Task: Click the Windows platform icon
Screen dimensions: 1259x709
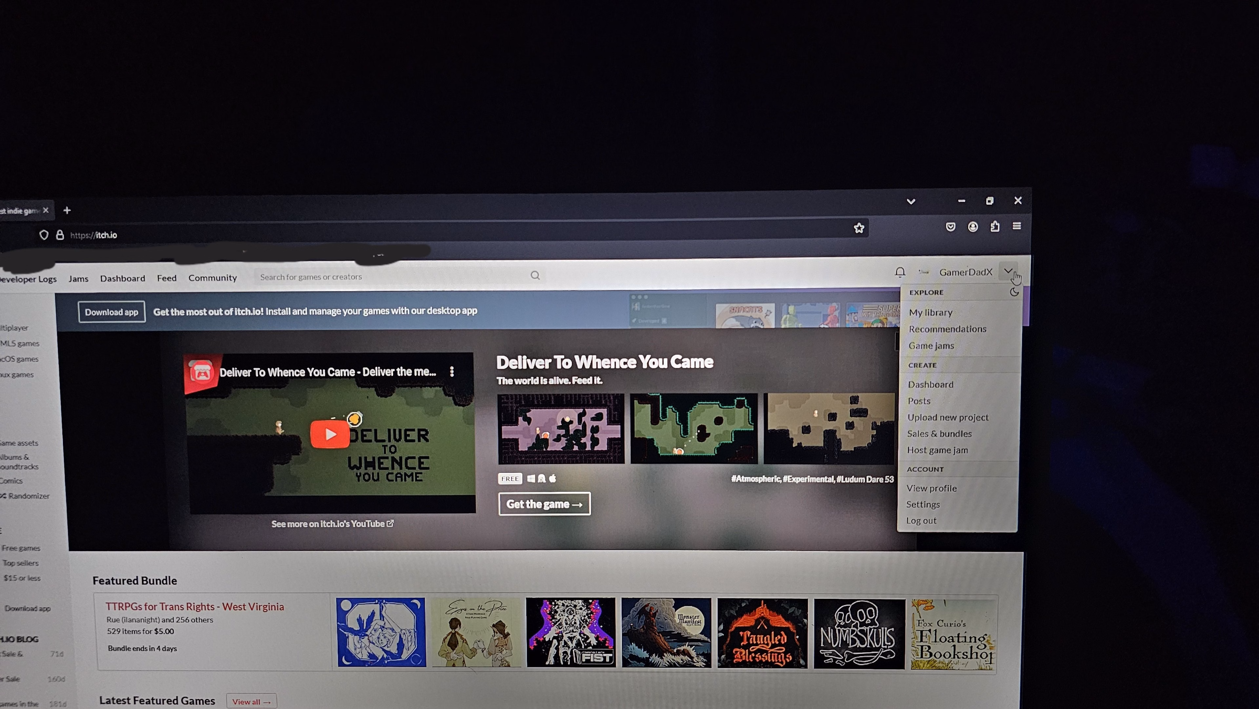Action: [531, 479]
